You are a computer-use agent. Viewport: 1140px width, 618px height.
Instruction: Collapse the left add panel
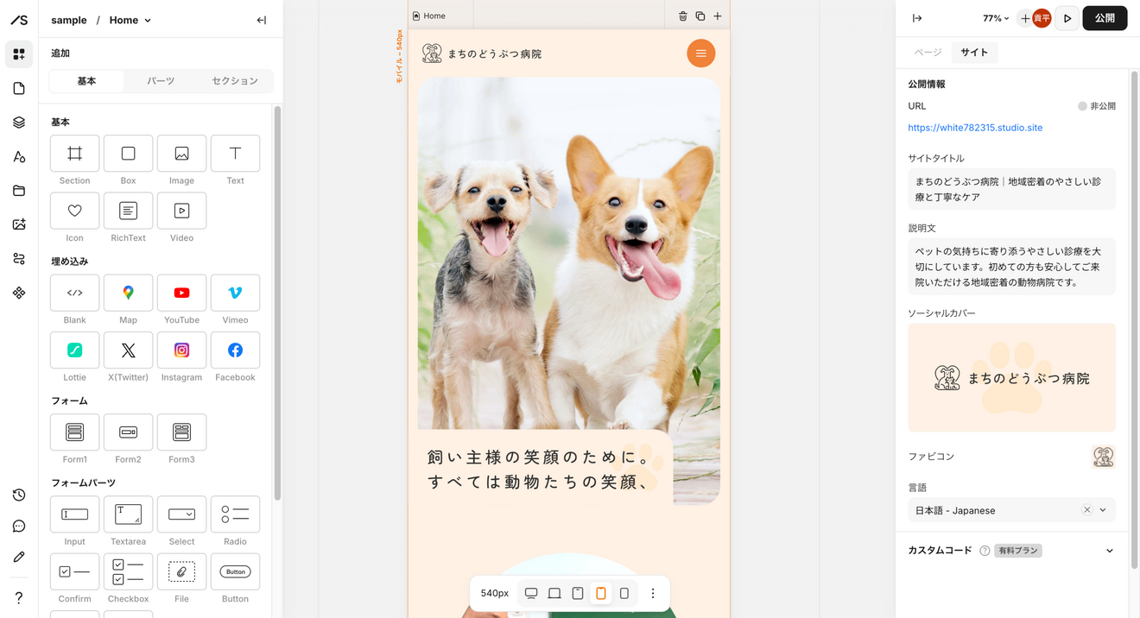(x=262, y=20)
